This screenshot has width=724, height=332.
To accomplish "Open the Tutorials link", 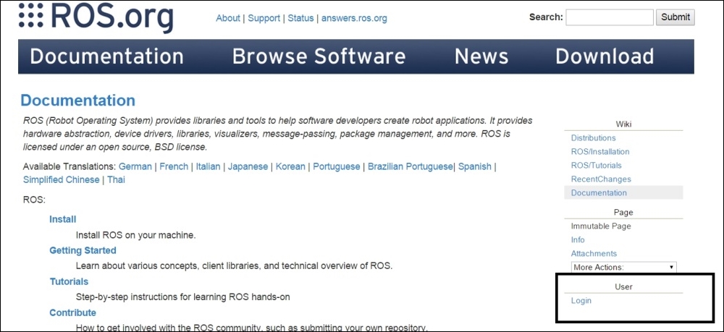I will pos(69,281).
